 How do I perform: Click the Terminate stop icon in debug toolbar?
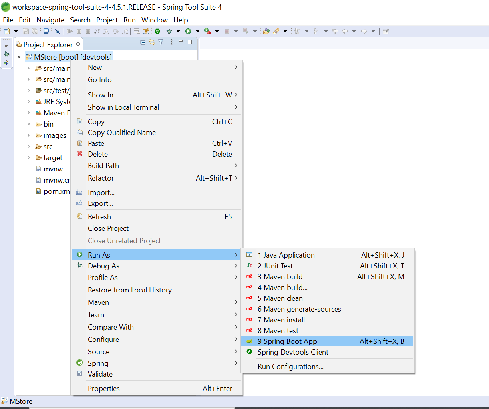tap(88, 31)
